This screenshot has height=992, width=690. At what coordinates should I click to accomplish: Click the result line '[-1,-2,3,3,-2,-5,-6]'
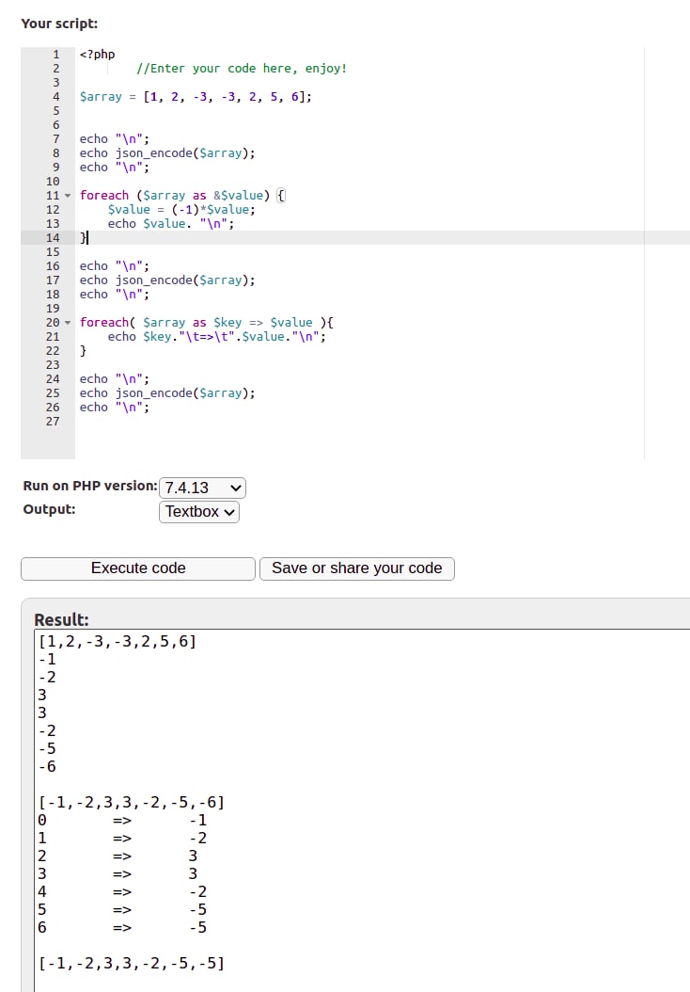(132, 802)
